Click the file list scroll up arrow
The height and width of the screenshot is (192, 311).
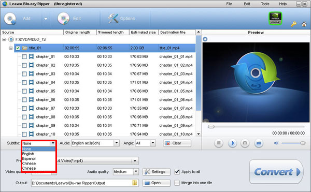[x=199, y=32]
